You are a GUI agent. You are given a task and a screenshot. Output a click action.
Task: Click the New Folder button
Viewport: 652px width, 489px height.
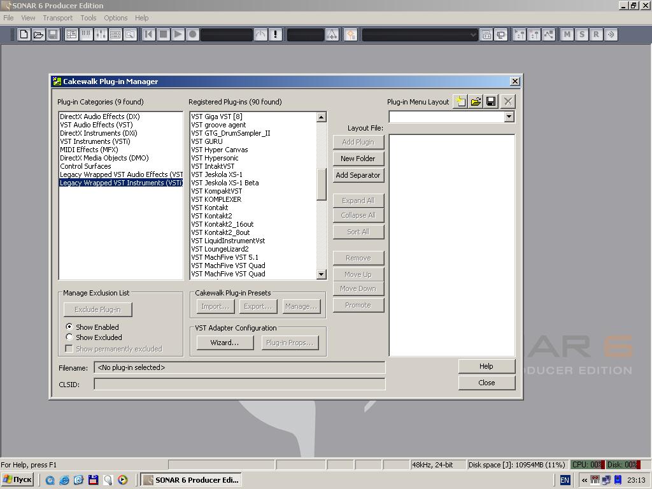tap(358, 159)
